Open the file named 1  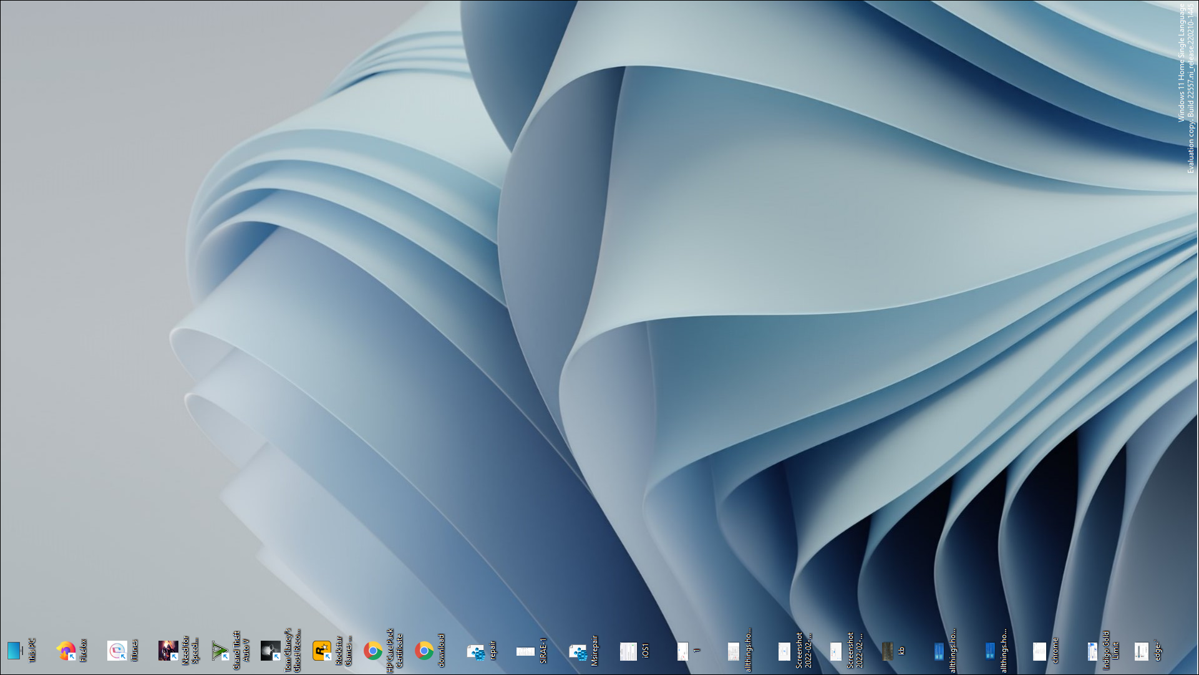(682, 651)
